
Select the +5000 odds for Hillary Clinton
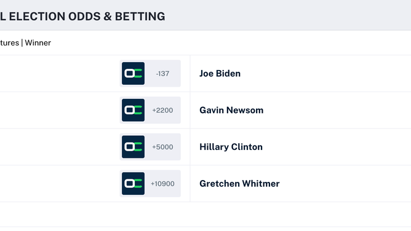pyautogui.click(x=162, y=147)
